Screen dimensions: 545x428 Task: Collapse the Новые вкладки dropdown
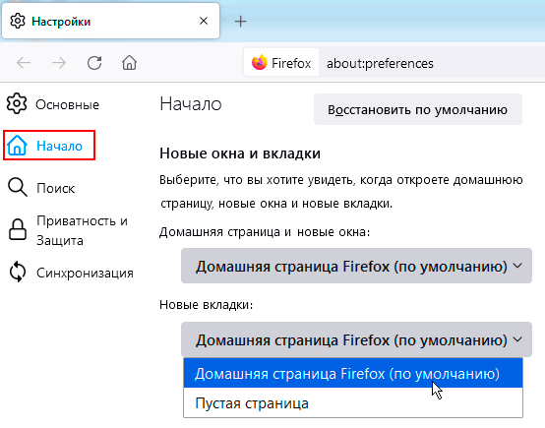356,339
